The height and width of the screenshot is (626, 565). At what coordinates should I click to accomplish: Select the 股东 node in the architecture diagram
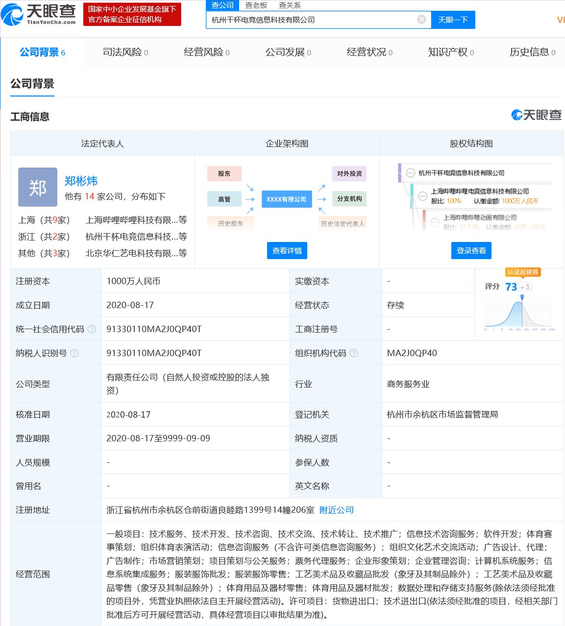tap(224, 173)
